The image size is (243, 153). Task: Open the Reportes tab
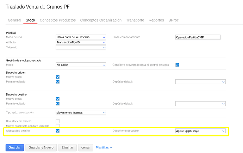pyautogui.click(x=156, y=20)
